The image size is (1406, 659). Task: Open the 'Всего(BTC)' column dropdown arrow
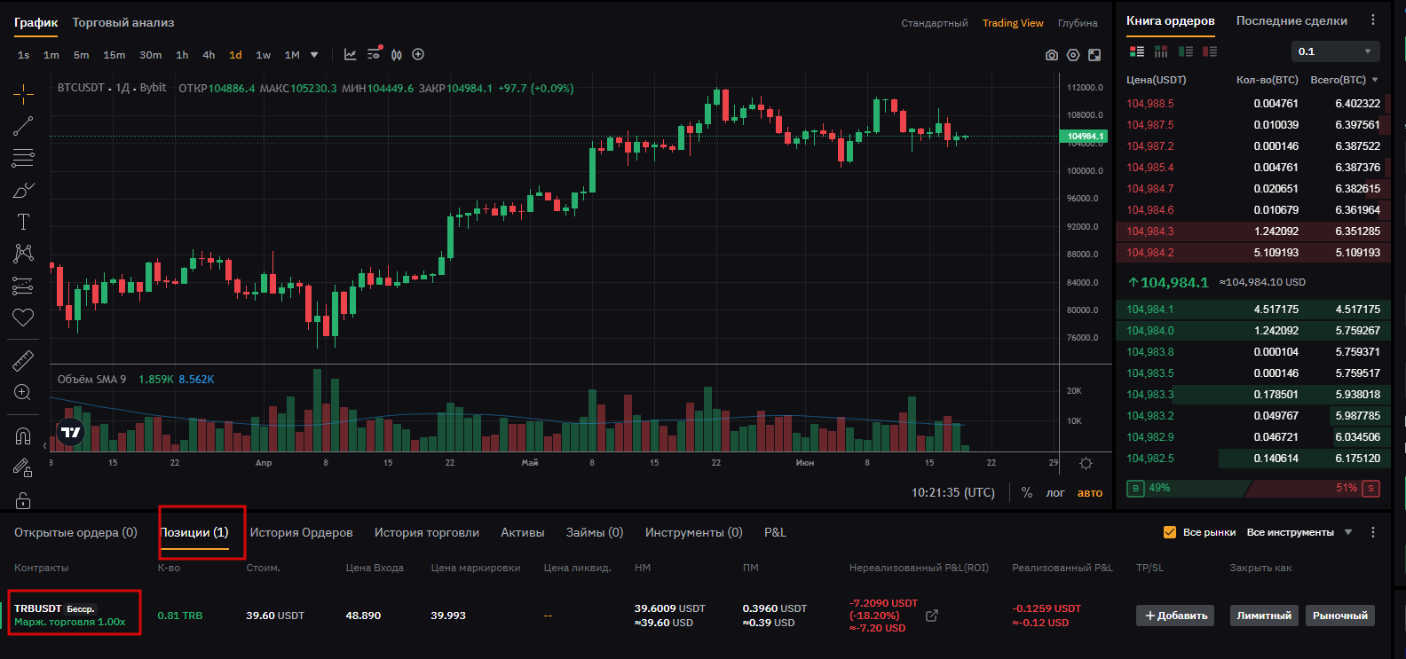point(1375,80)
